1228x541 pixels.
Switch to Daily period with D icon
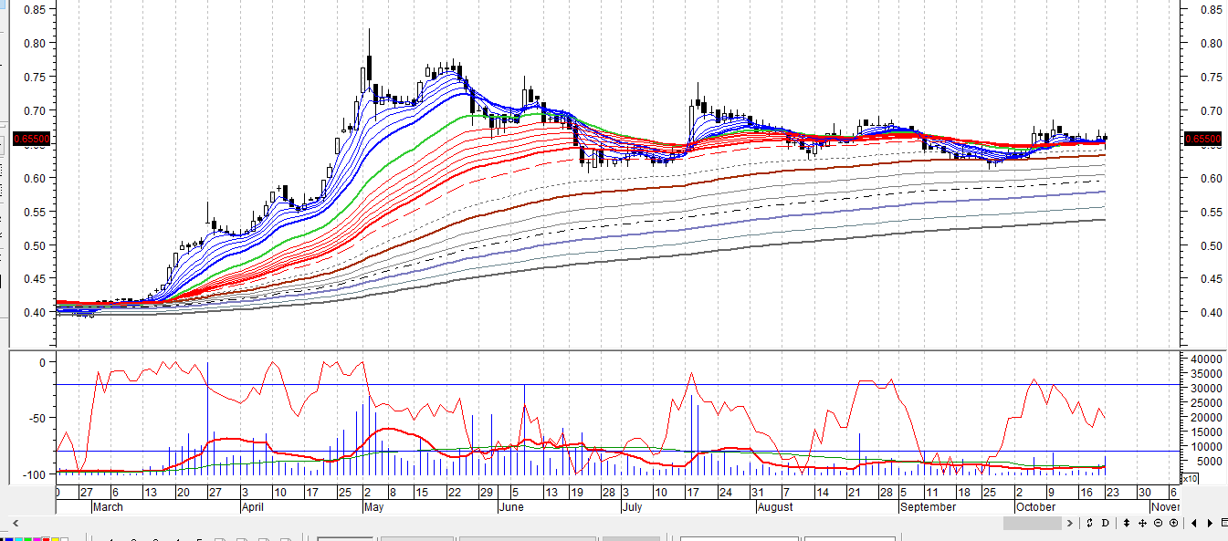coord(1105,523)
